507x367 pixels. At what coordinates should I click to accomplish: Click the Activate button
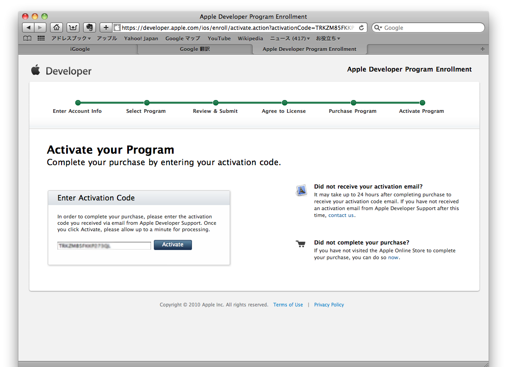[173, 245]
